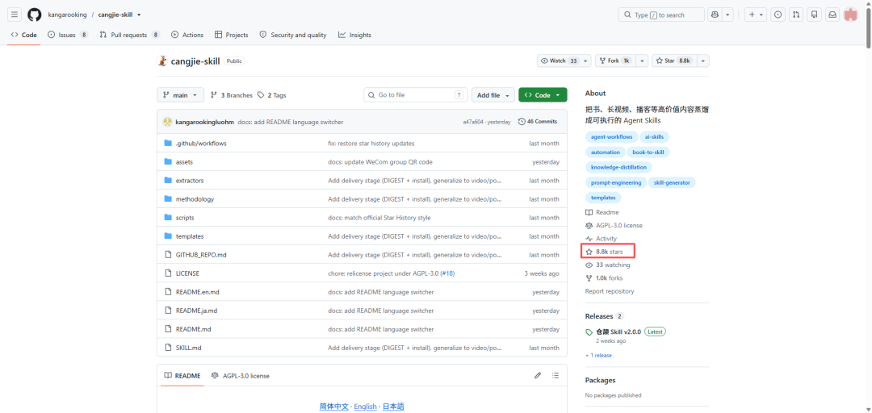
Task: Click the book-to-skill topic tag
Action: pyautogui.click(x=648, y=152)
